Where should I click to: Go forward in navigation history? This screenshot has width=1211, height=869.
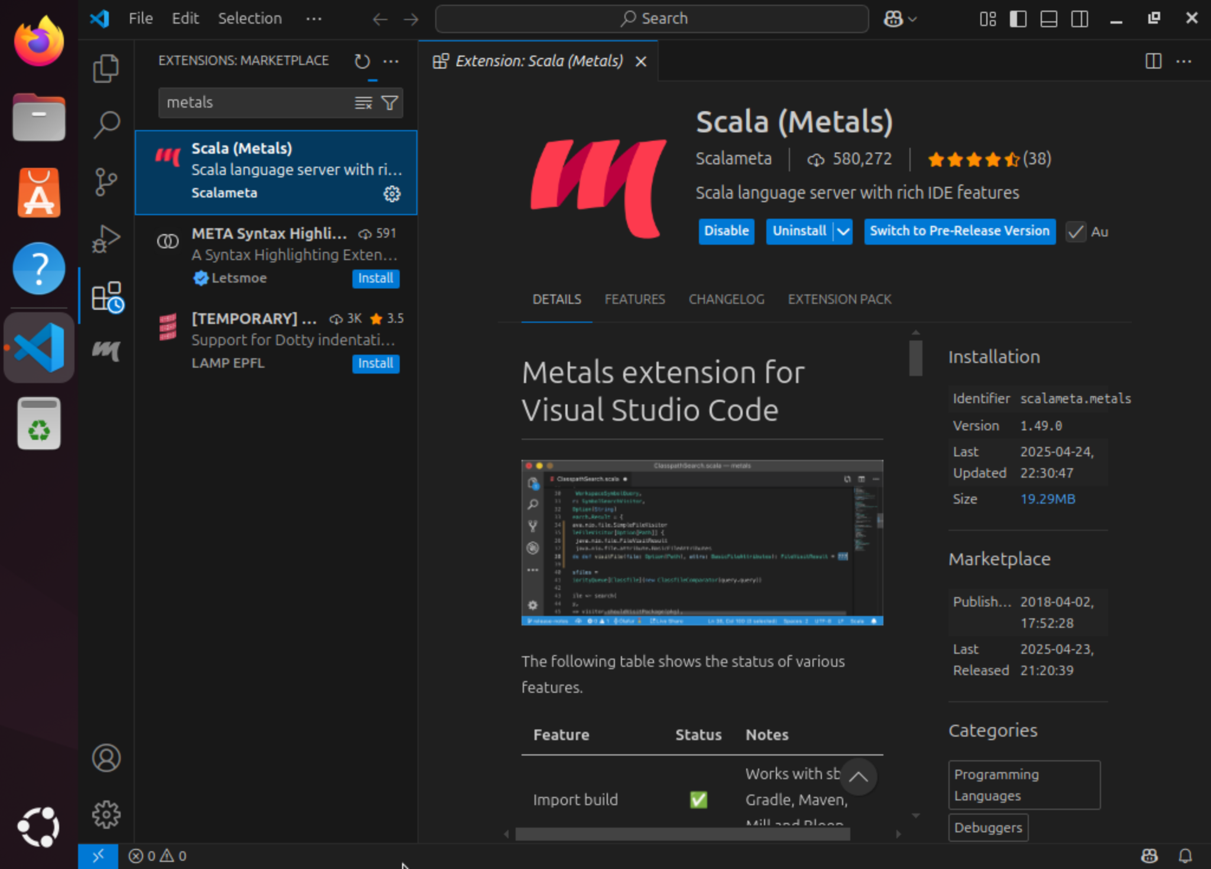point(411,20)
